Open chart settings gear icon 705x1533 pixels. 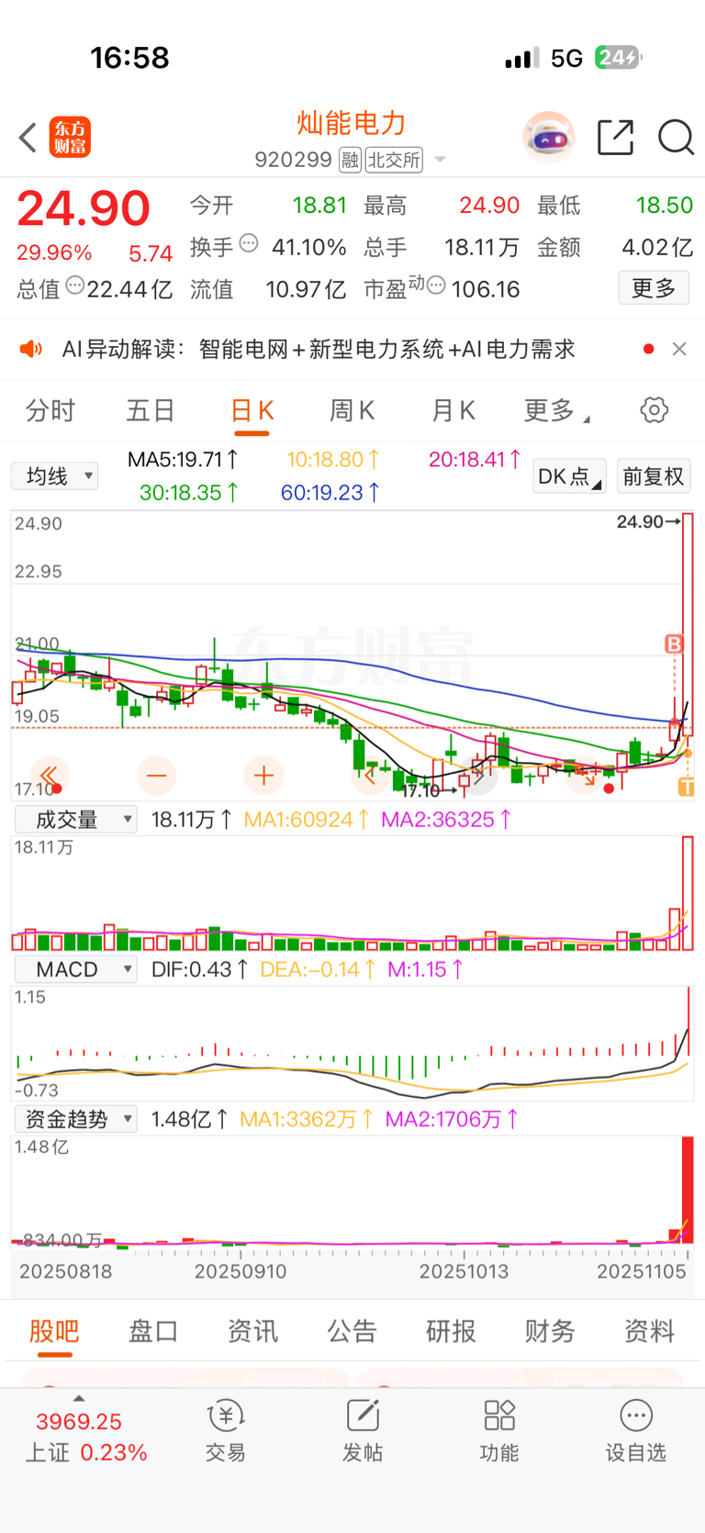point(655,409)
